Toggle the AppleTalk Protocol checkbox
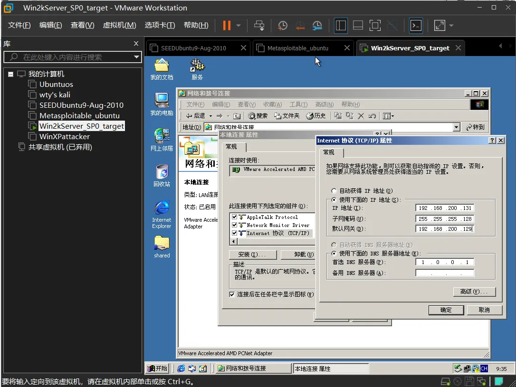This screenshot has width=516, height=387. 234,217
